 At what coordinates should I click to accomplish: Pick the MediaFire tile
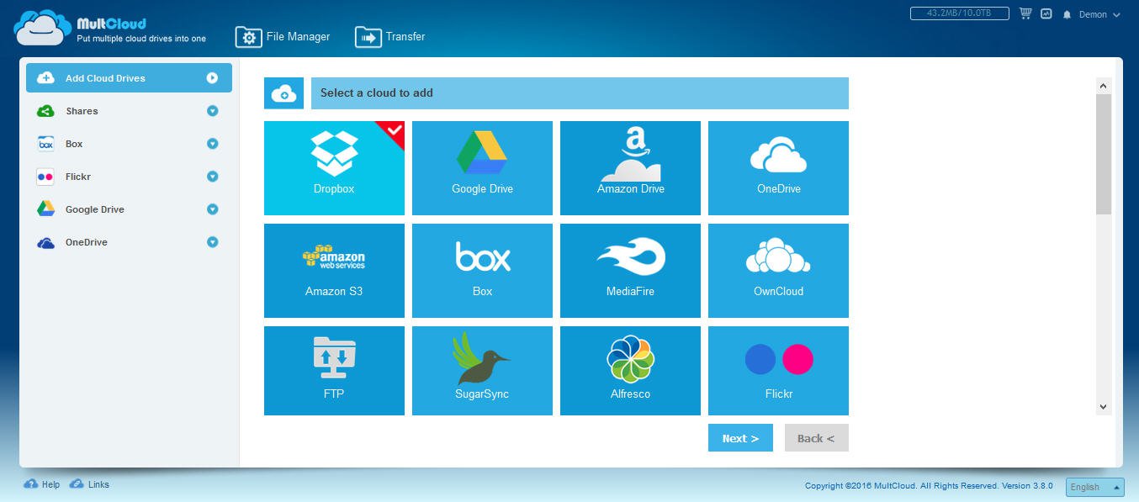point(630,271)
